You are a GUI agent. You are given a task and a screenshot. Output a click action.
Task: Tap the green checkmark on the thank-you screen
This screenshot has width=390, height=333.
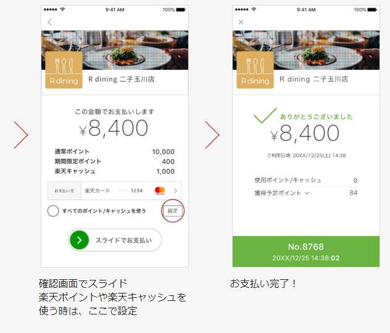coord(265,116)
